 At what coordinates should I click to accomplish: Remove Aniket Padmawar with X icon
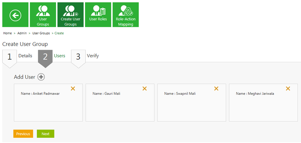point(73,89)
